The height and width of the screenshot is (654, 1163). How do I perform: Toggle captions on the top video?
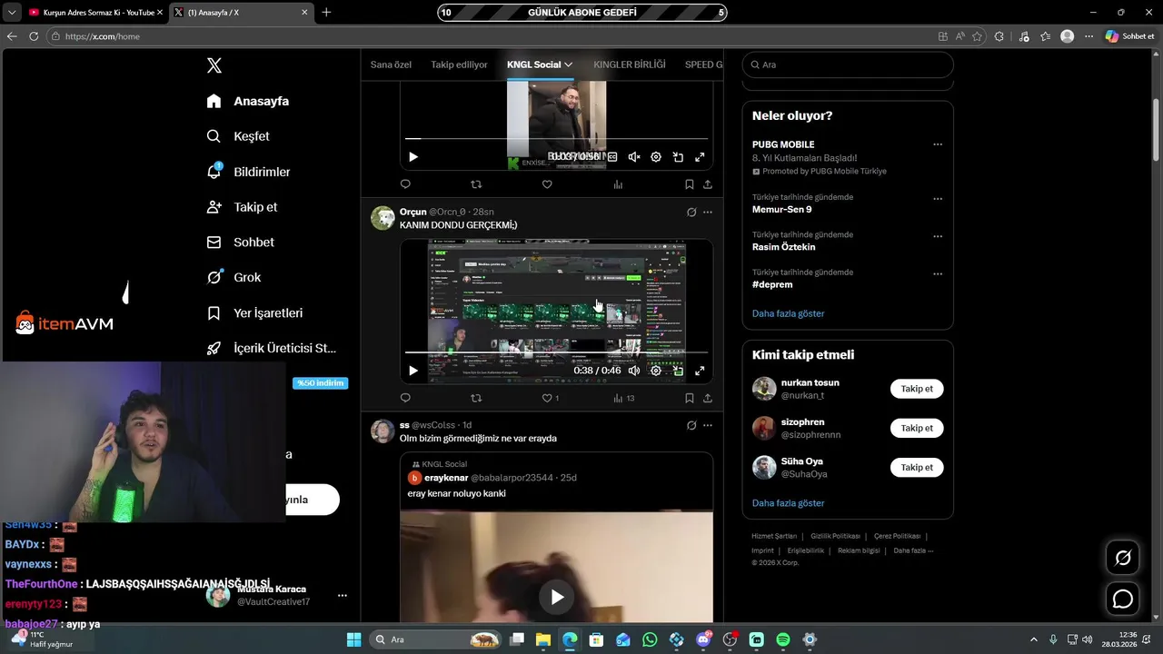[612, 157]
